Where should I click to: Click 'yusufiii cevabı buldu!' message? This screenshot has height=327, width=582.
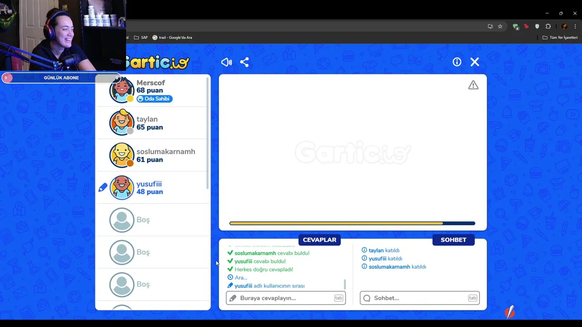point(260,261)
